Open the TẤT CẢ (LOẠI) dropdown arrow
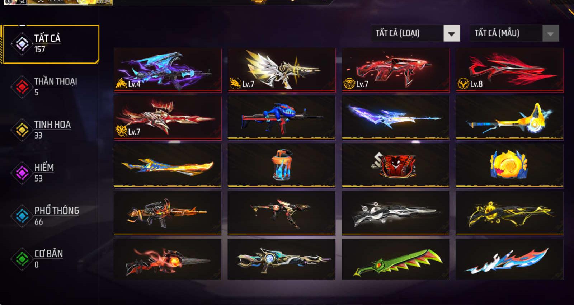This screenshot has width=574, height=305. pyautogui.click(x=452, y=33)
